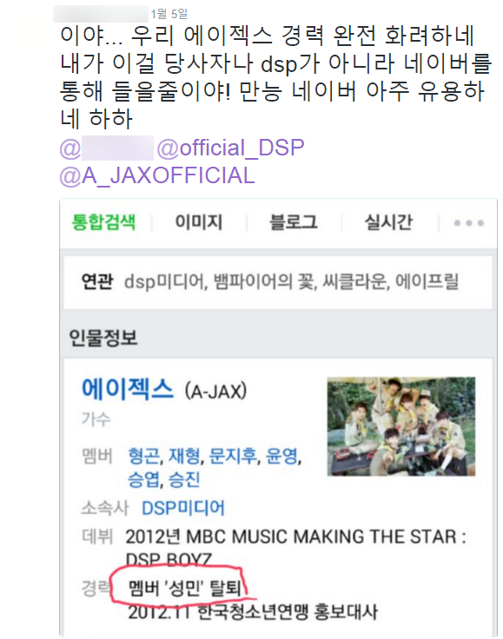Open the 블로그 tab

(x=294, y=222)
